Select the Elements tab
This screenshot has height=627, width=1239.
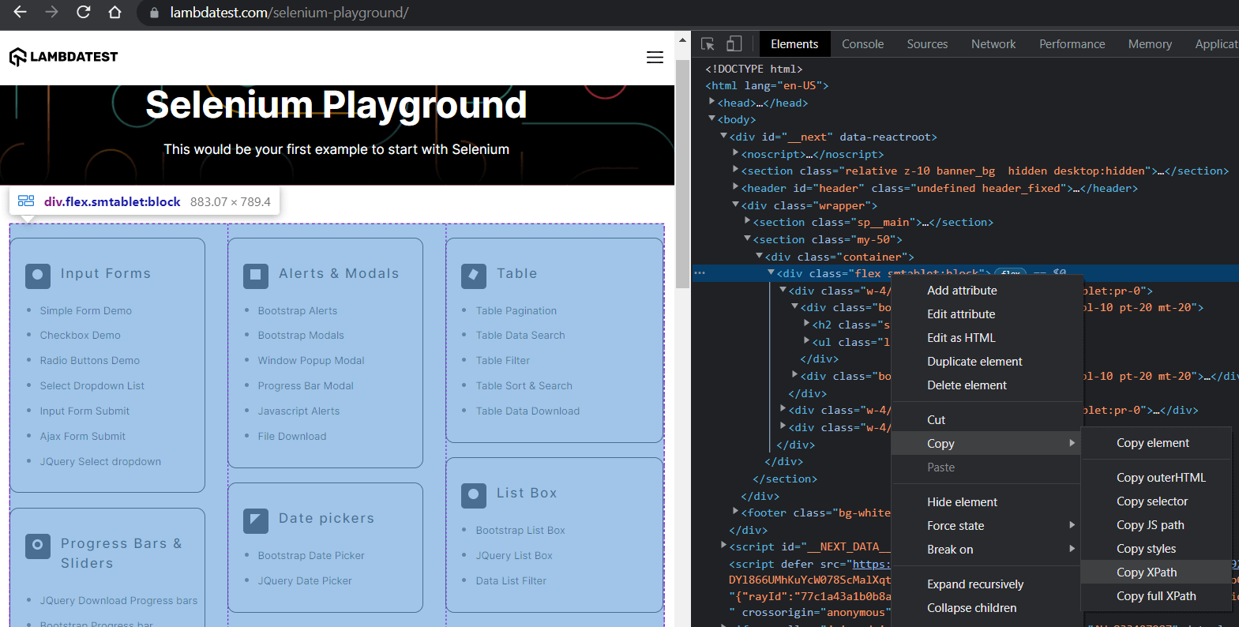coord(794,44)
